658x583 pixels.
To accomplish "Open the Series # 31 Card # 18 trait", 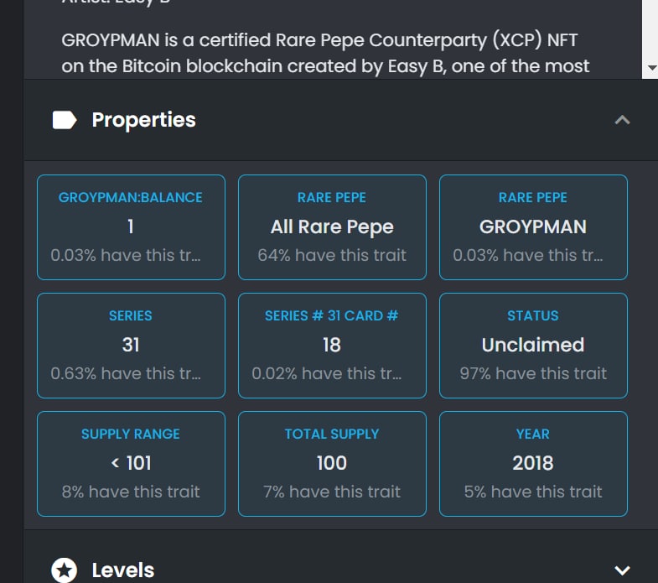I will (332, 345).
